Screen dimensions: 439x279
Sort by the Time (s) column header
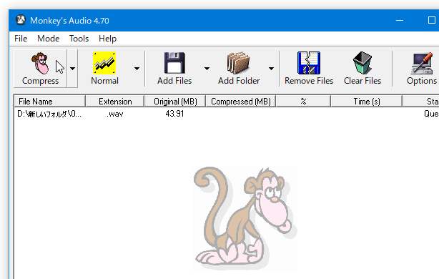[x=367, y=102]
